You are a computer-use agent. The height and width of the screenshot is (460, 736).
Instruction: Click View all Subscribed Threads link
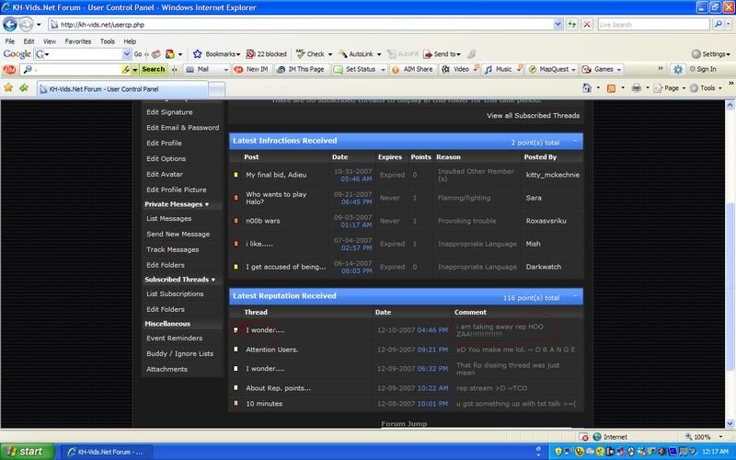click(532, 116)
